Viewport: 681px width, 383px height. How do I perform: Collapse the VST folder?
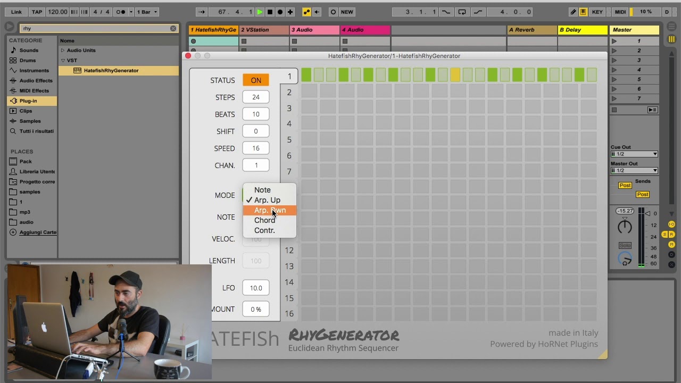pyautogui.click(x=63, y=61)
